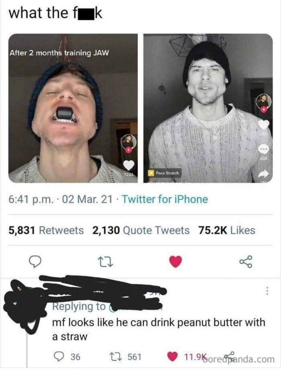Open the 75.2K Likes list
The image size is (281, 373).
point(227,230)
